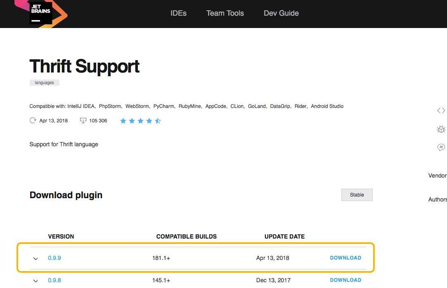This screenshot has height=288, width=447.
Task: Open the 0.9.8 version link
Action: (x=54, y=280)
